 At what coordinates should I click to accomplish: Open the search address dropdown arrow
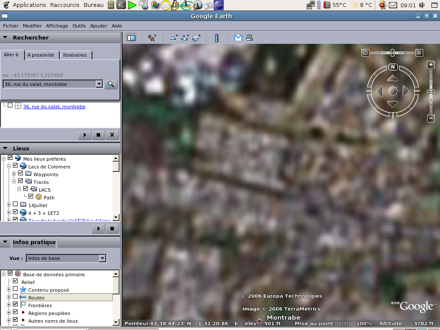pyautogui.click(x=99, y=84)
